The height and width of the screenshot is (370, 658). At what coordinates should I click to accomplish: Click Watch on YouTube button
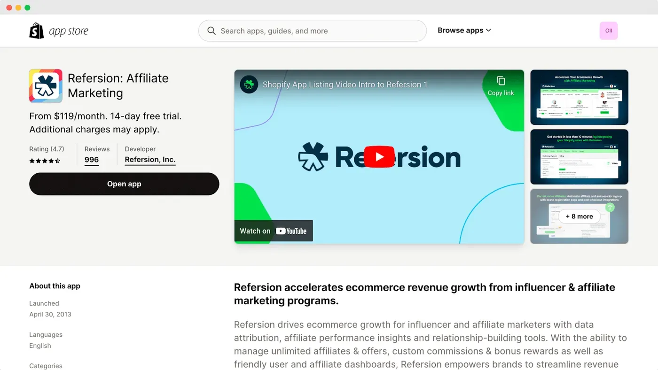[x=274, y=231]
